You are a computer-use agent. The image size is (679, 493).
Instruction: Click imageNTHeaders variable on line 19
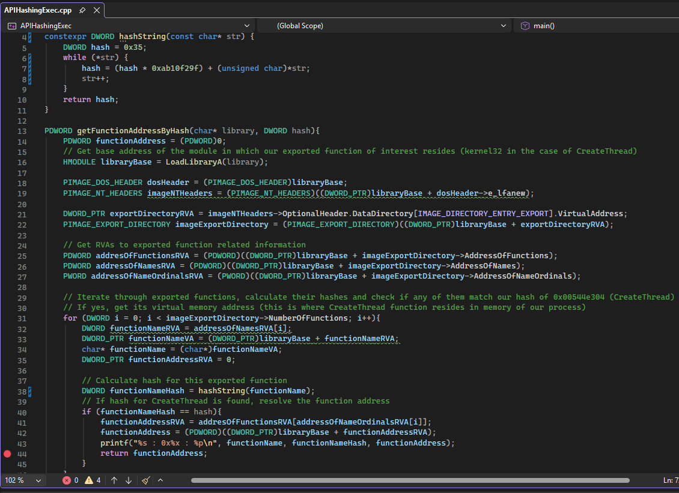tap(180, 193)
